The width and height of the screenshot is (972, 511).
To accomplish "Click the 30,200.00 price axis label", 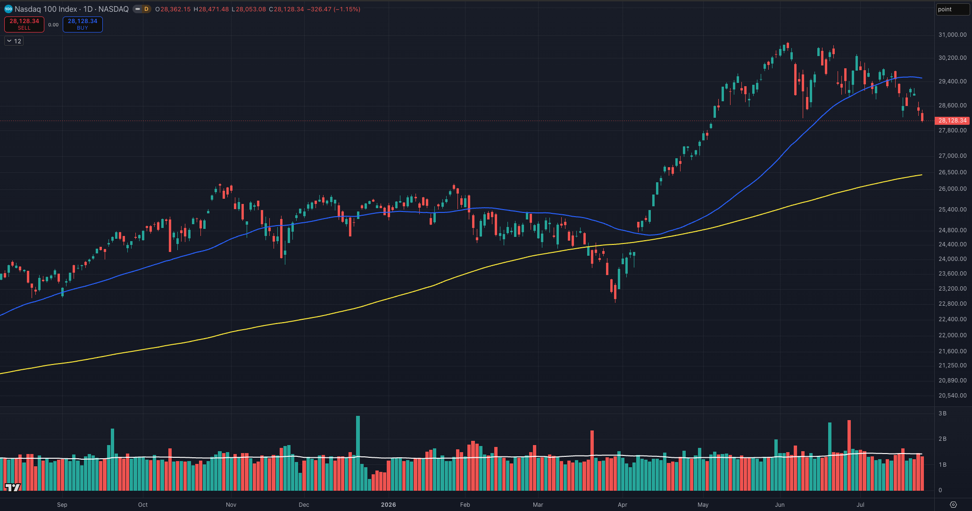I will 953,58.
